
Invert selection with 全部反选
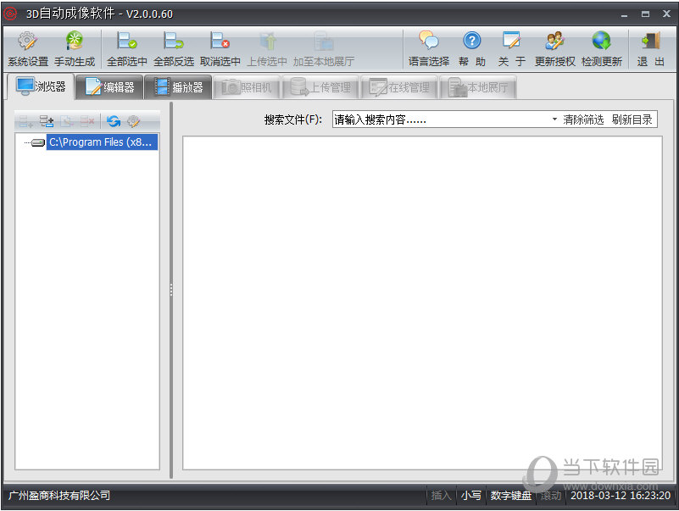coord(174,49)
